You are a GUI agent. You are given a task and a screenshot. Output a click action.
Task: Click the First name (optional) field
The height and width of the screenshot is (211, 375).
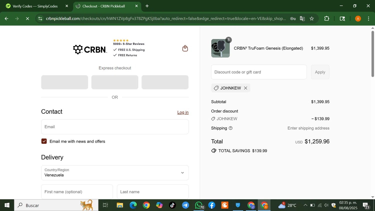[77, 192]
